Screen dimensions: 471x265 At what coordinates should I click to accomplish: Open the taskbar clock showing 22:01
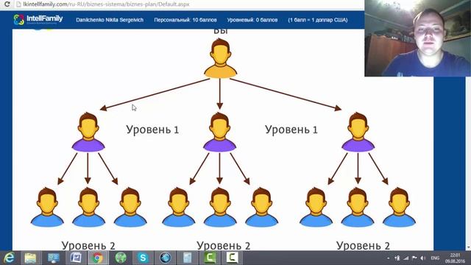tap(456, 258)
